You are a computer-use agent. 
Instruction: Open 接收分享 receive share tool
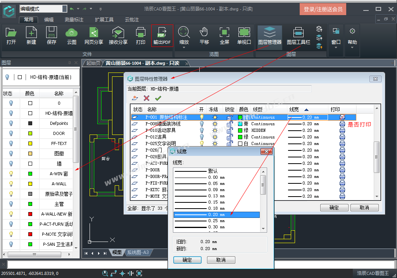pyautogui.click(x=118, y=36)
